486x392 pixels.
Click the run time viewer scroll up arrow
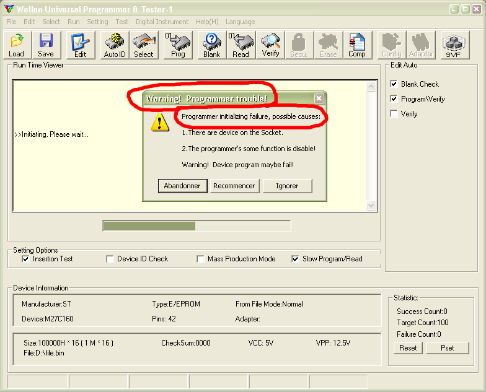click(371, 86)
